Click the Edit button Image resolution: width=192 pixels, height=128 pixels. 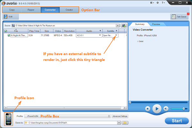pyautogui.click(x=11, y=17)
